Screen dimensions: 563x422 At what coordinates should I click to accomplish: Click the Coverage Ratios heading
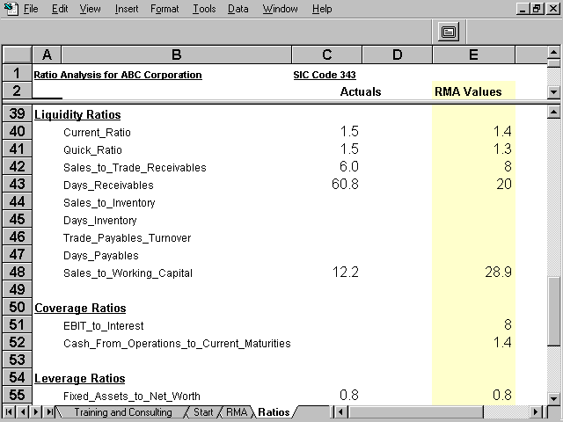pyautogui.click(x=80, y=309)
